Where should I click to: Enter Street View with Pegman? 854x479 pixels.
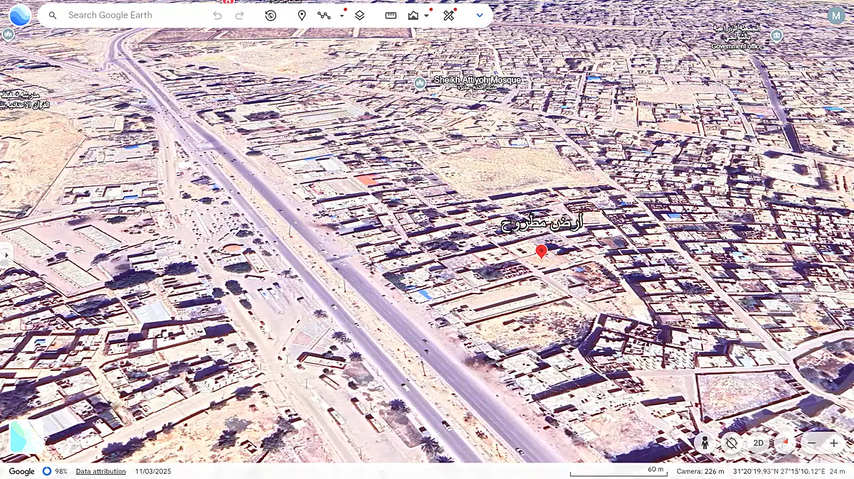tap(704, 443)
